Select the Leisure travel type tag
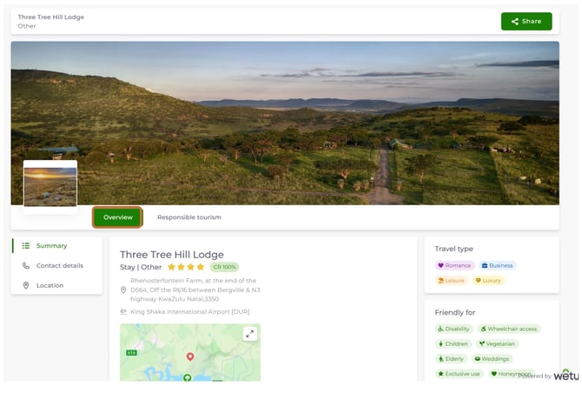Image resolution: width=582 pixels, height=419 pixels. (x=452, y=281)
